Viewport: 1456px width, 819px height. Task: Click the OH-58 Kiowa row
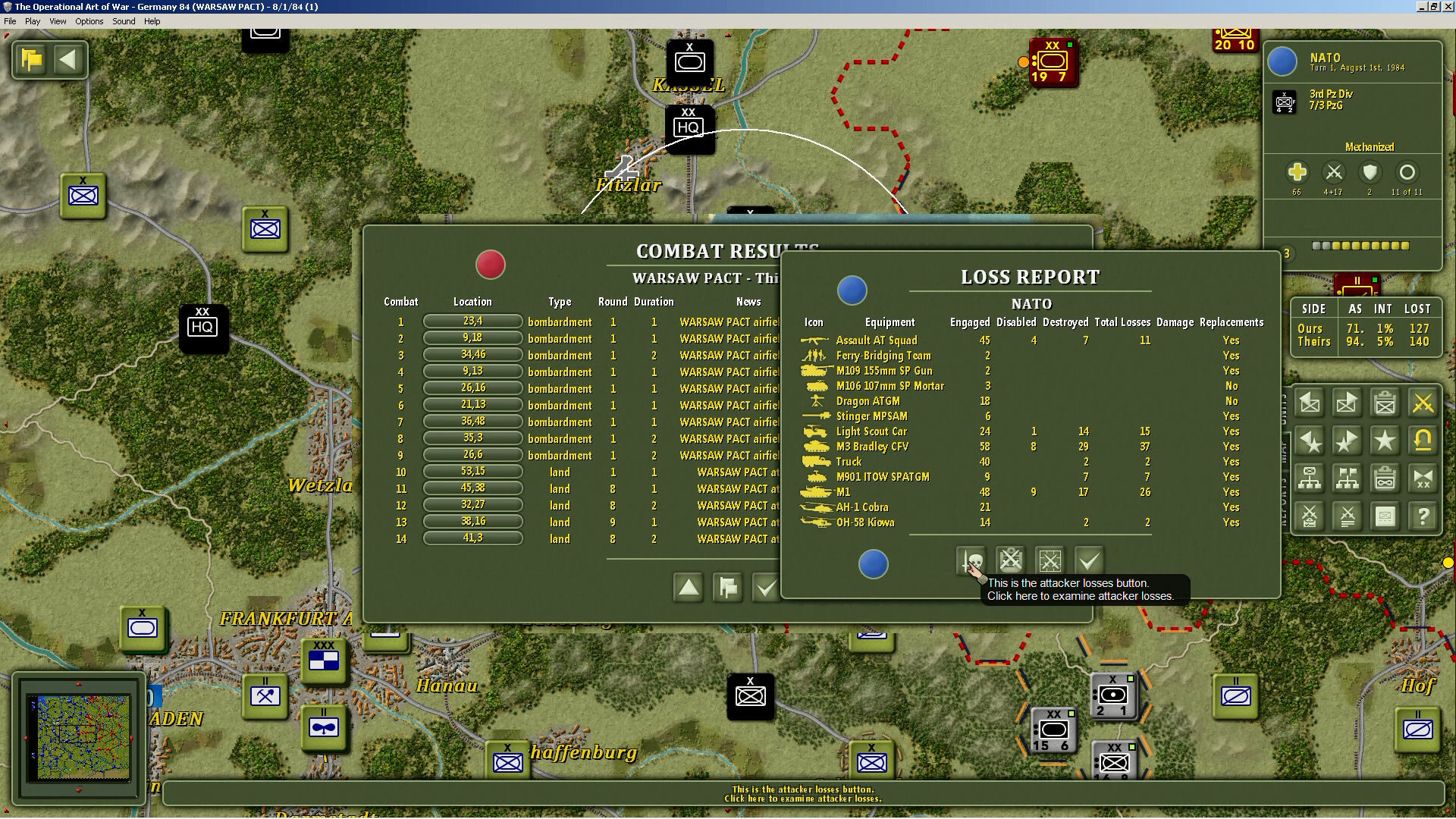pos(1031,522)
